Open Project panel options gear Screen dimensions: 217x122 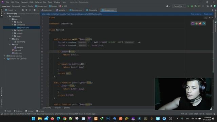[35, 10]
